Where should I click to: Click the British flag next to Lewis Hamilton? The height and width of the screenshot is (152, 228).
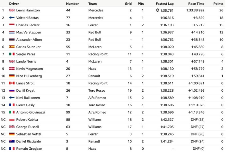(12, 10)
